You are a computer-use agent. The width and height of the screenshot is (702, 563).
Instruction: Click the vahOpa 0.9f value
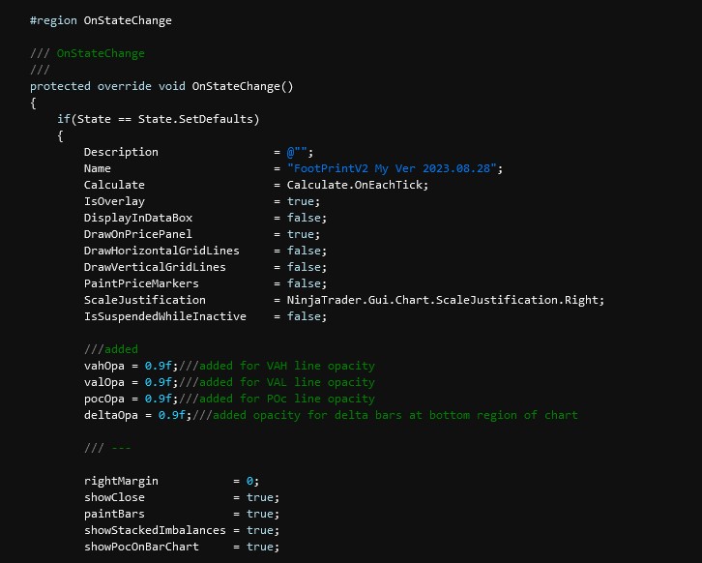tap(158, 366)
